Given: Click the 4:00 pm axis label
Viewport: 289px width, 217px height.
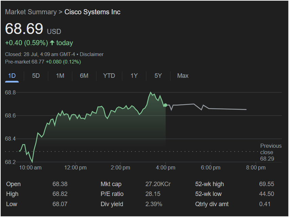Looking at the screenshot, I should (x=165, y=168).
